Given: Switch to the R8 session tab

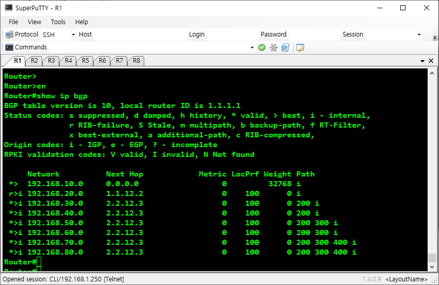Looking at the screenshot, I should point(137,61).
